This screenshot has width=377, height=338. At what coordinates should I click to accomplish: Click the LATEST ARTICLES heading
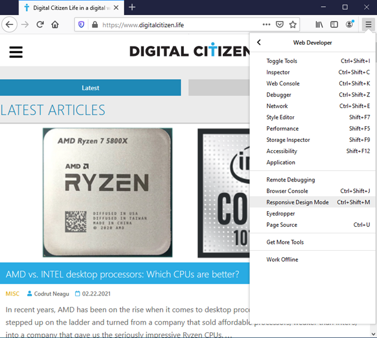click(53, 110)
